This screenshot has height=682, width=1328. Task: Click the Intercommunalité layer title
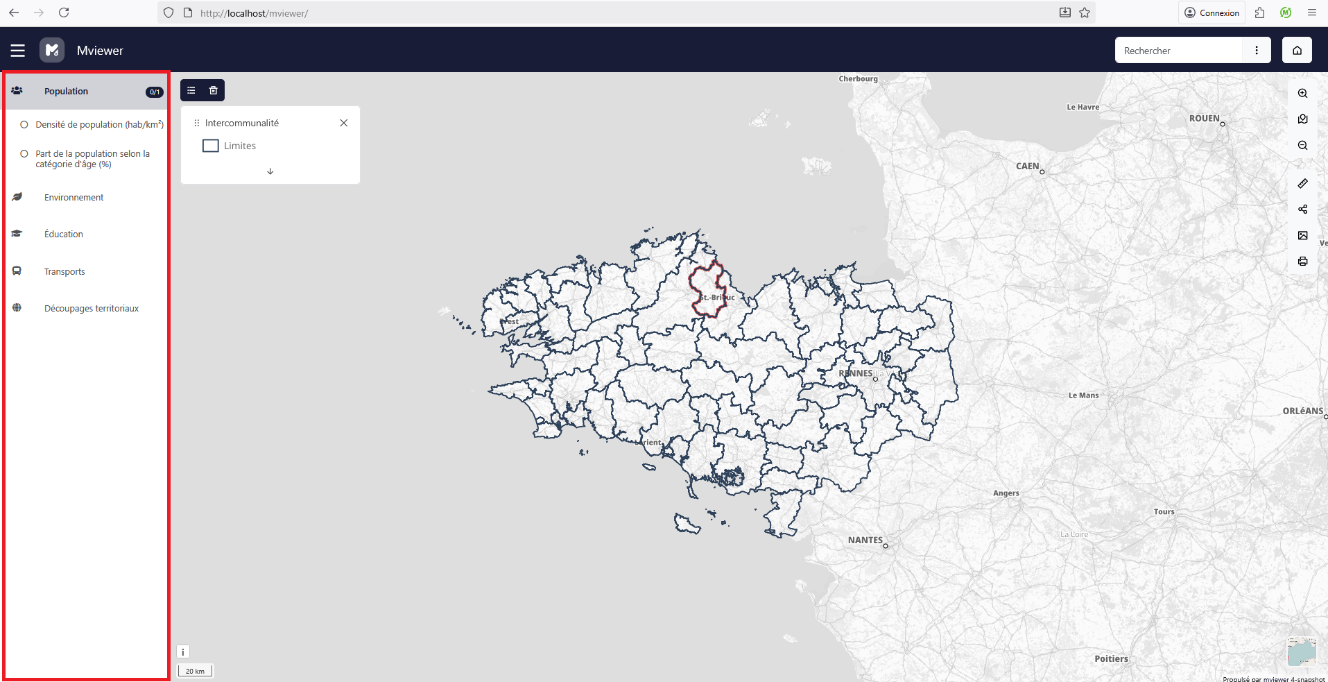242,123
